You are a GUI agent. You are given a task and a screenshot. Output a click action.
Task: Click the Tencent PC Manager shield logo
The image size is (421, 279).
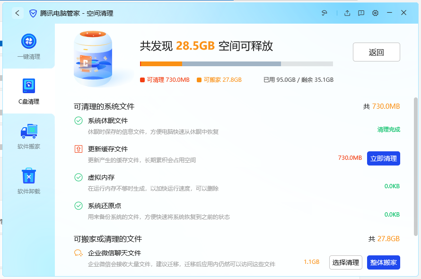click(33, 13)
